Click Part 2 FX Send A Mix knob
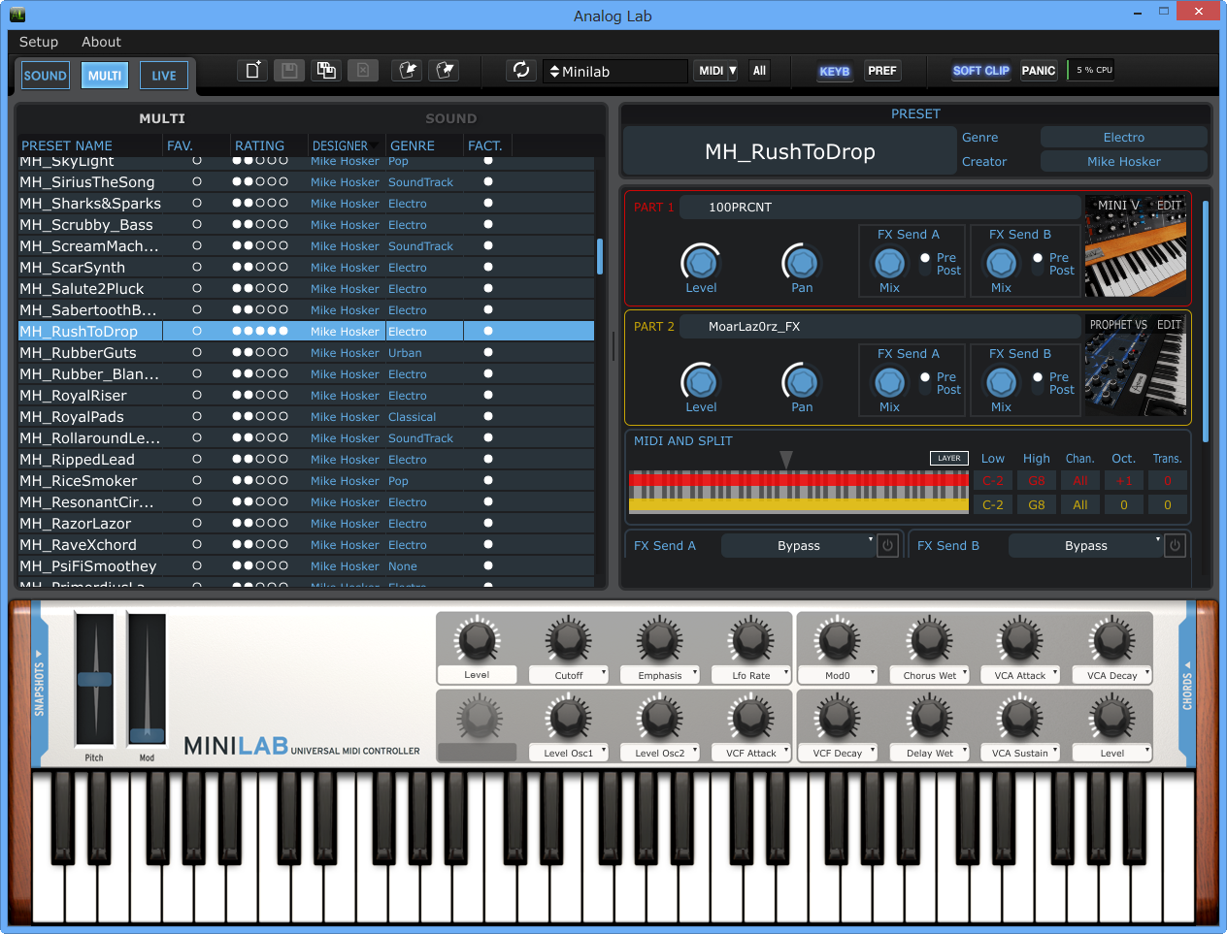This screenshot has height=934, width=1227. tap(889, 381)
